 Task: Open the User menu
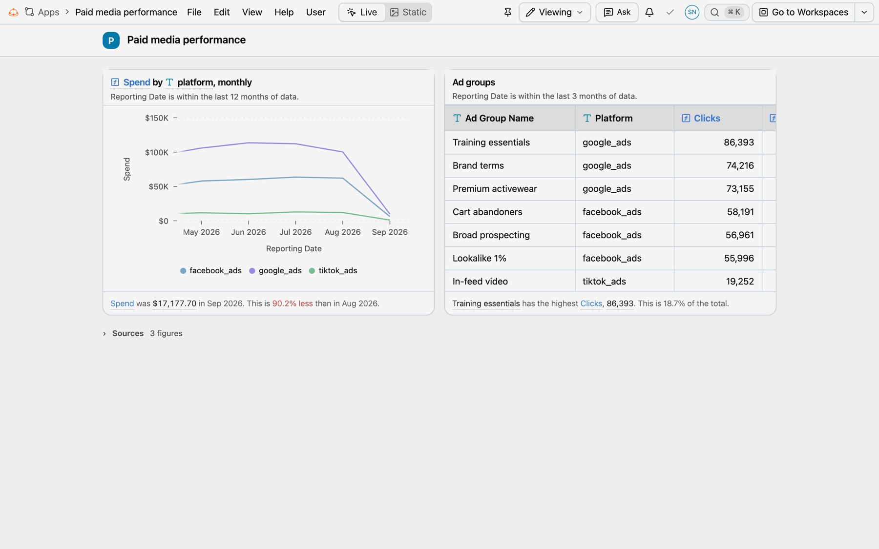point(316,12)
